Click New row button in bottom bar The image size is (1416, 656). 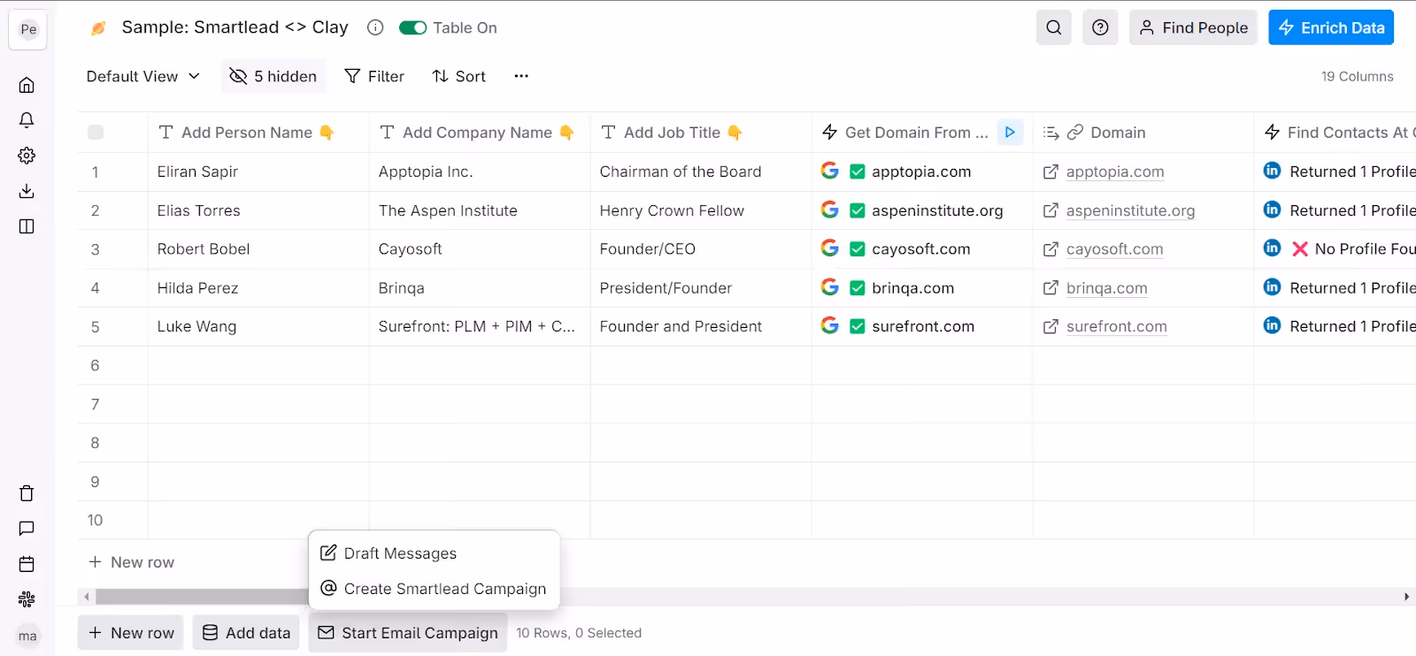point(131,633)
